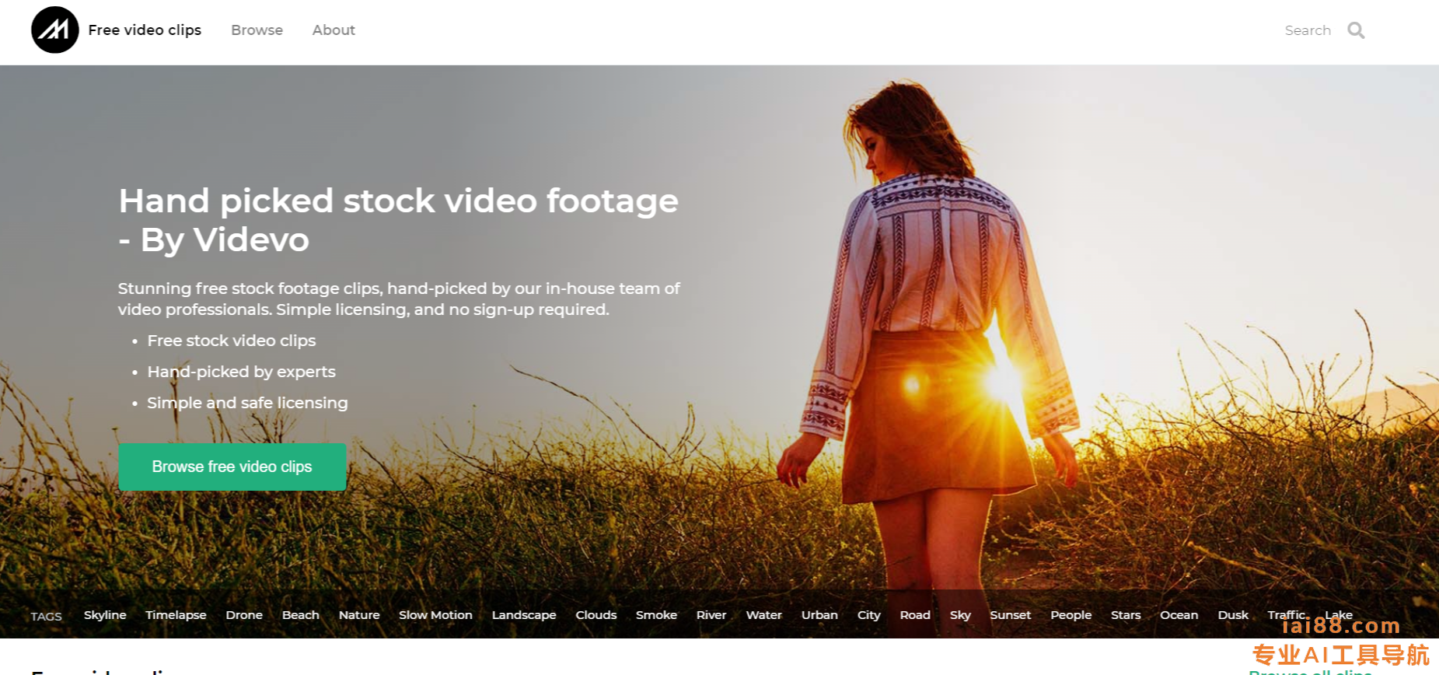Select the Landscape tag
1439x675 pixels.
click(x=524, y=614)
